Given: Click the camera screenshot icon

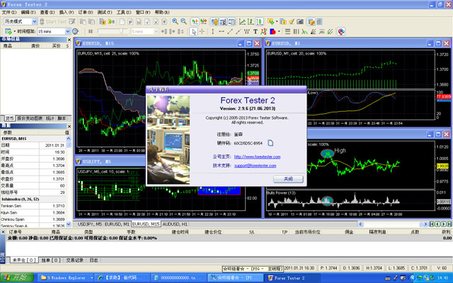Looking at the screenshot, I should pyautogui.click(x=300, y=21).
